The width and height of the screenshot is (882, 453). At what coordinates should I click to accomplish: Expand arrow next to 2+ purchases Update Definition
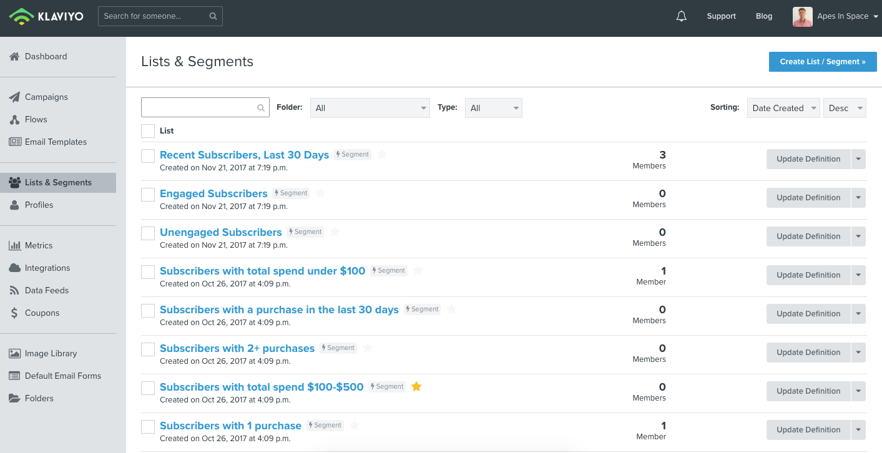[858, 353]
